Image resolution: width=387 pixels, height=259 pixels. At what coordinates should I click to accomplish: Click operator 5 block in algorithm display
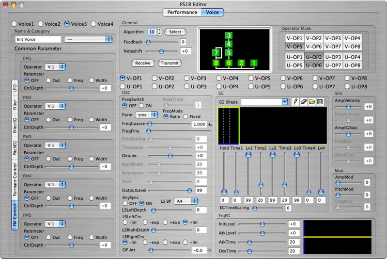tap(229, 53)
